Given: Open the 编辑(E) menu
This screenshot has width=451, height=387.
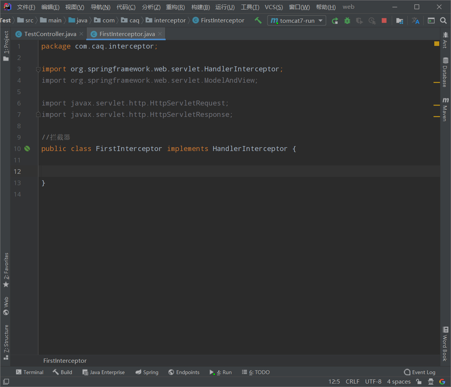Looking at the screenshot, I should pos(50,7).
